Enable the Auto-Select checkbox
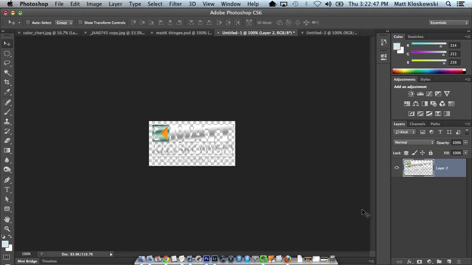The width and height of the screenshot is (472, 265). pyautogui.click(x=28, y=23)
